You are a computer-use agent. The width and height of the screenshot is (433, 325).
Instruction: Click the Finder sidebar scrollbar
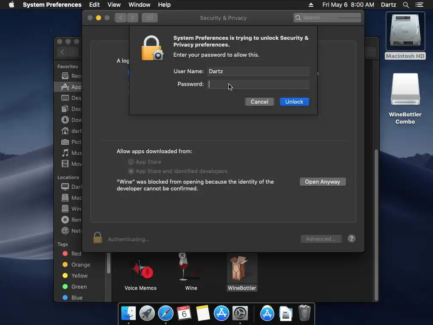[x=109, y=263]
